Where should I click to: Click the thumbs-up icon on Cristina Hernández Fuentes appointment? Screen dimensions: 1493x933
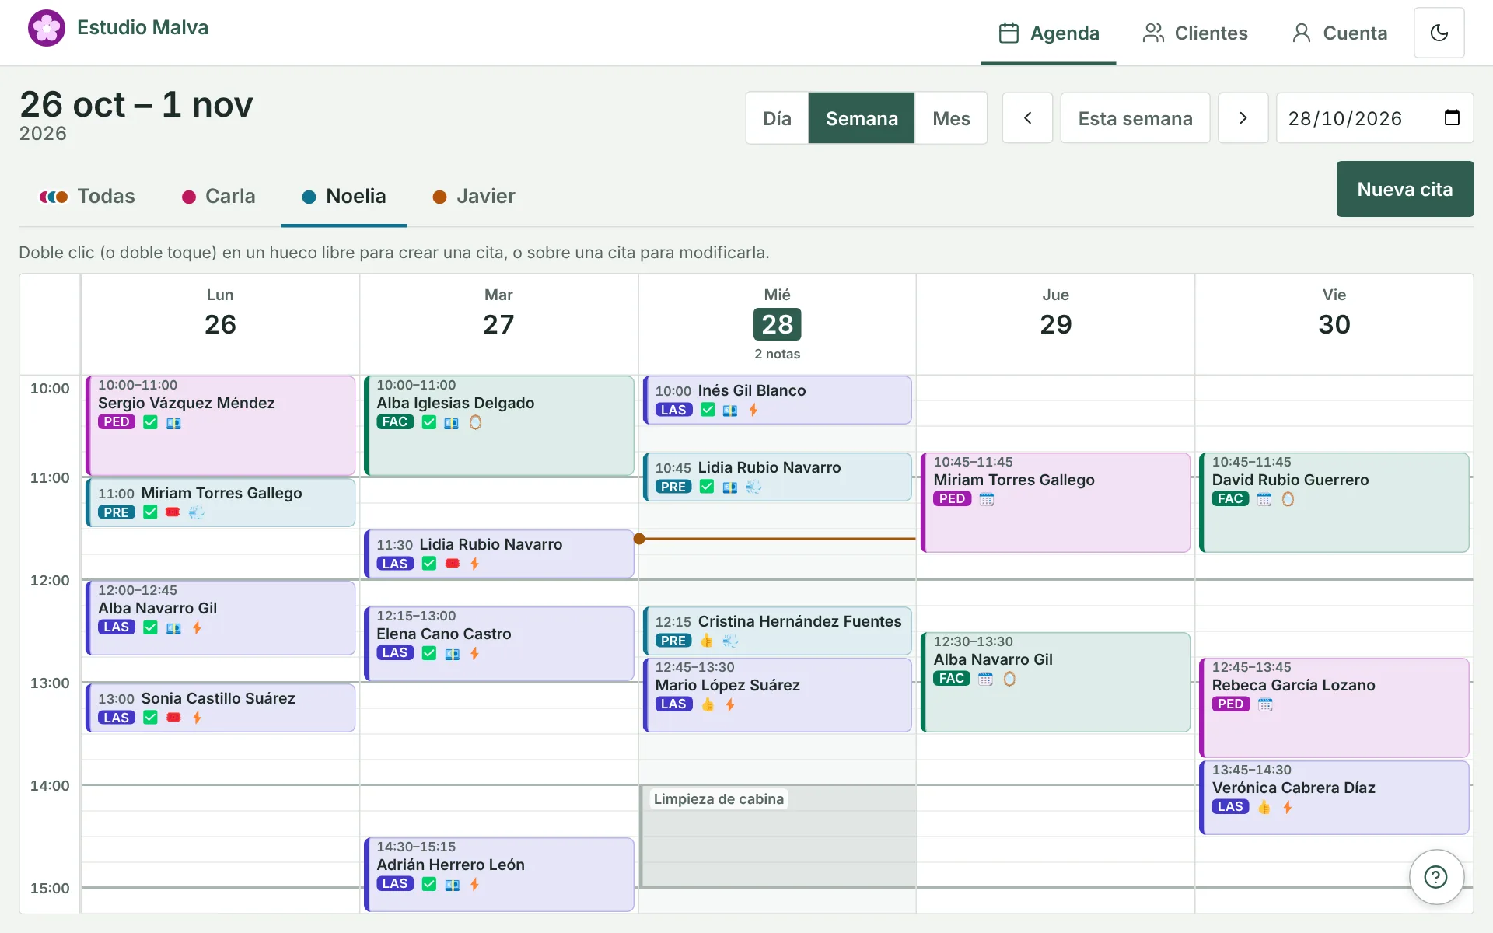(706, 641)
